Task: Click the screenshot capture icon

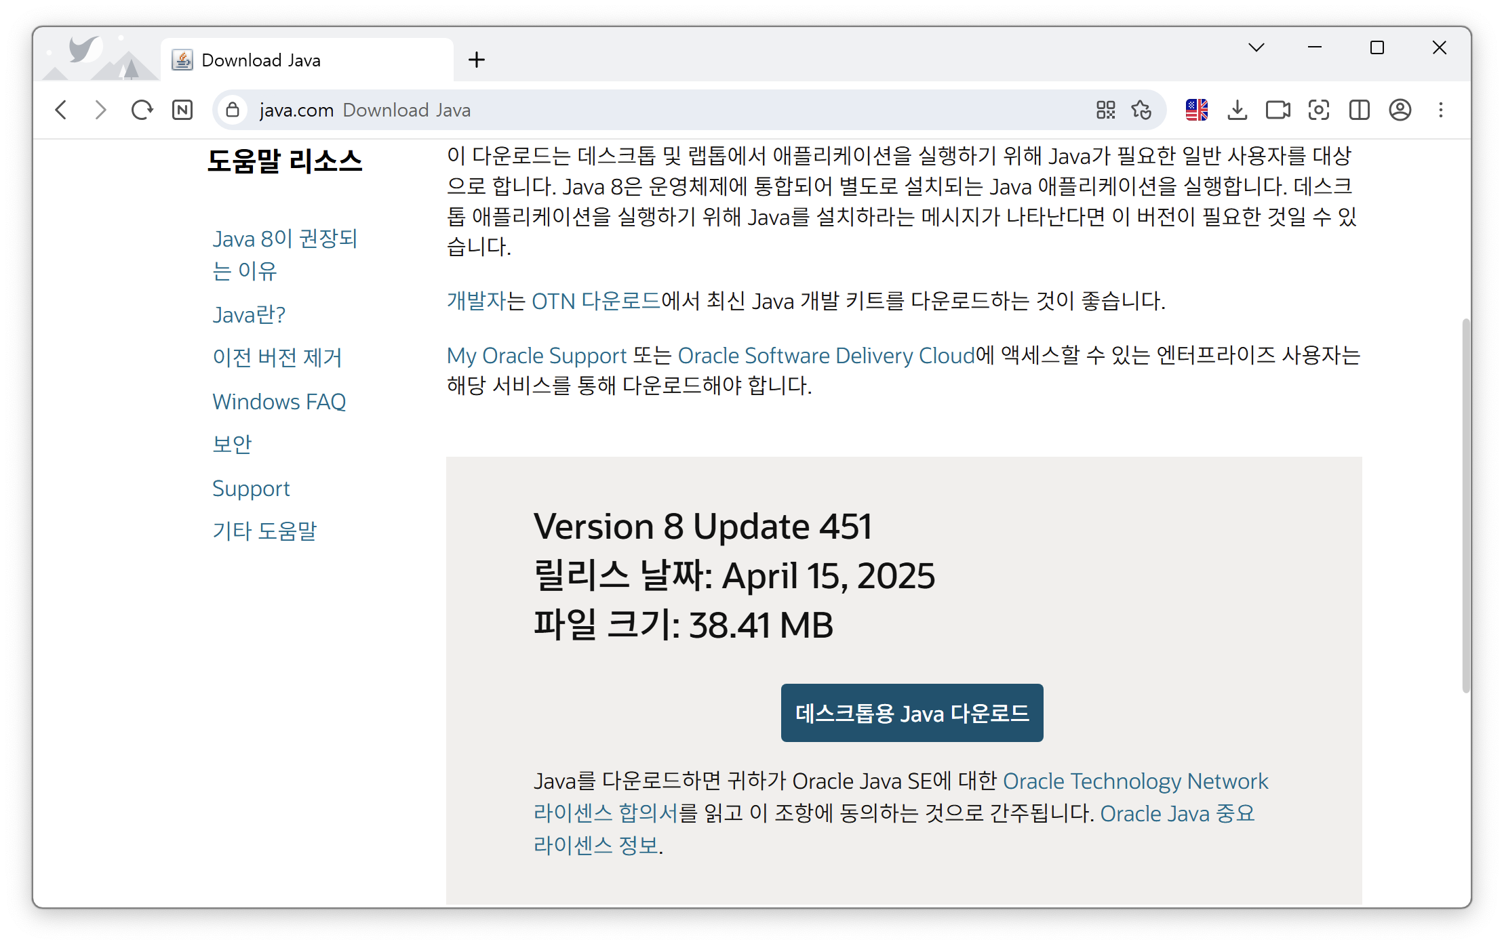Action: [1319, 110]
